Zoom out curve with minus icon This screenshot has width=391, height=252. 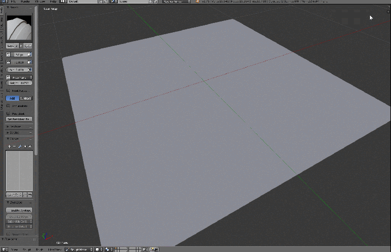coord(15,147)
